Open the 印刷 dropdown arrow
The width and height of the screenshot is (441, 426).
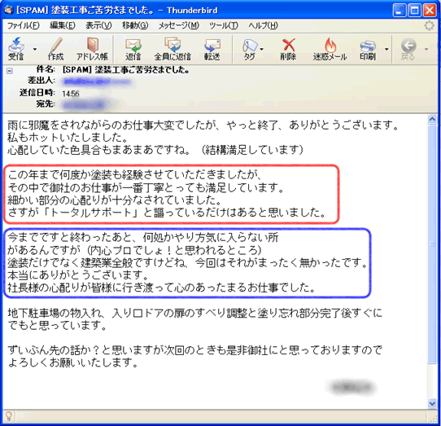coord(386,49)
